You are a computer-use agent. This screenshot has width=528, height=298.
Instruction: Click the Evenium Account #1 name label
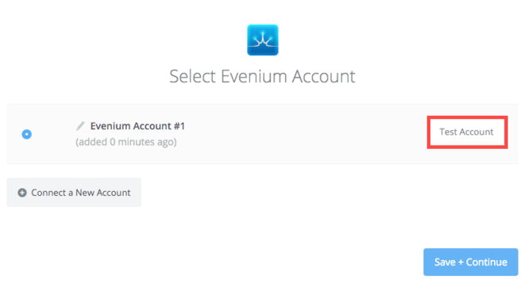click(137, 126)
